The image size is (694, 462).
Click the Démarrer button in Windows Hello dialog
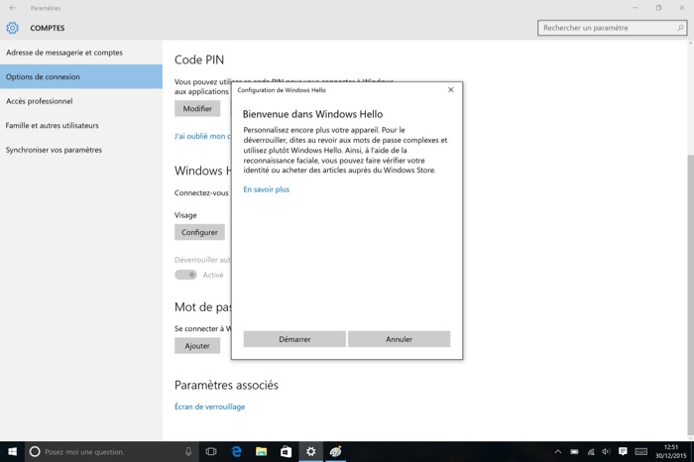click(294, 339)
